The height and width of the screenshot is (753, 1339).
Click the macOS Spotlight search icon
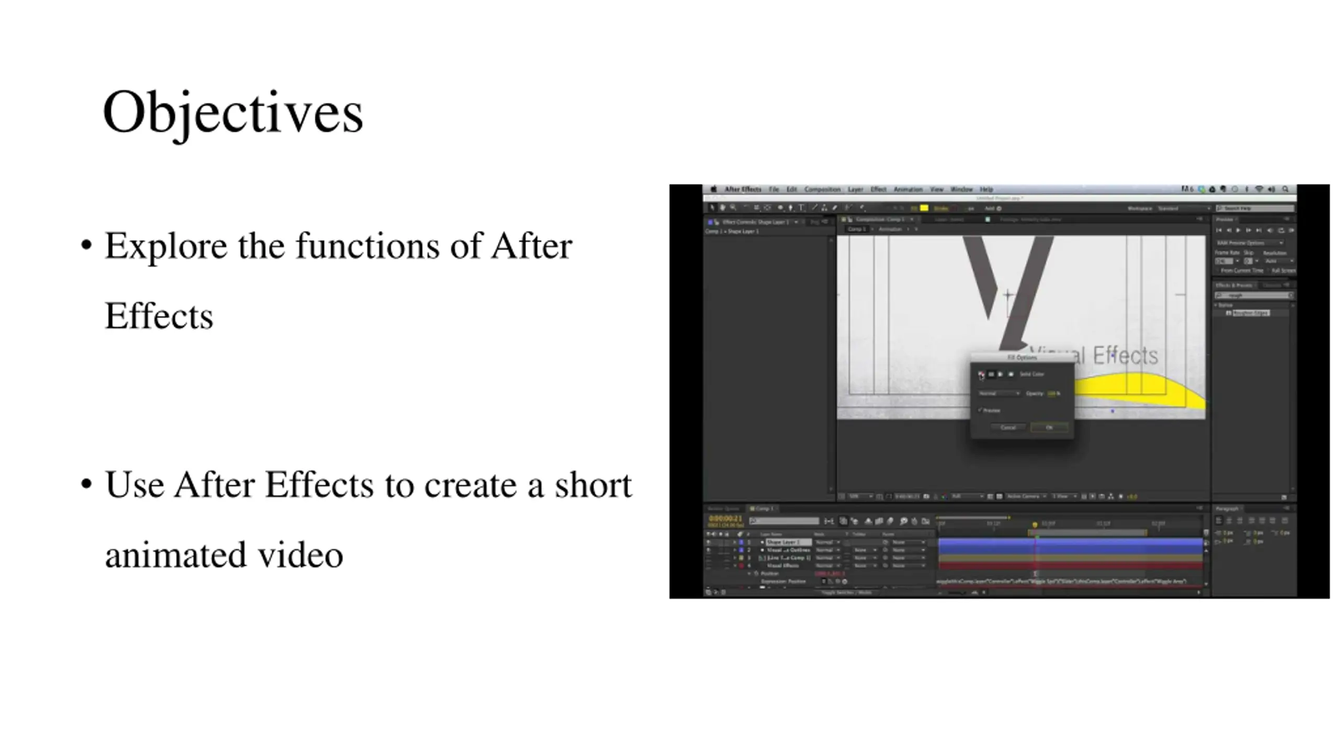(1286, 189)
